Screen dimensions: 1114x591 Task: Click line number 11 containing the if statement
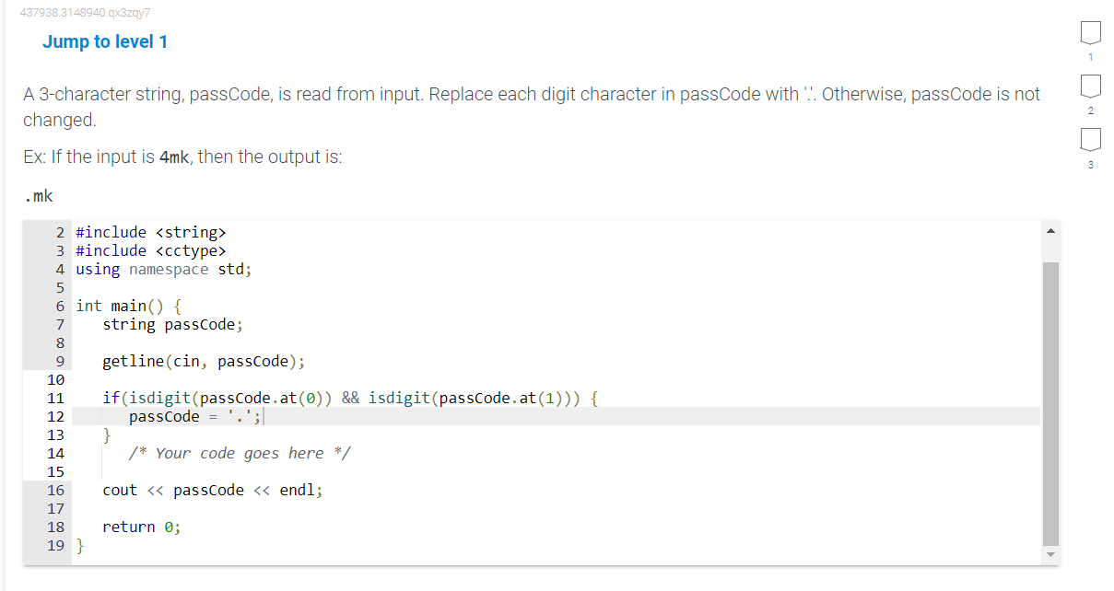(55, 398)
